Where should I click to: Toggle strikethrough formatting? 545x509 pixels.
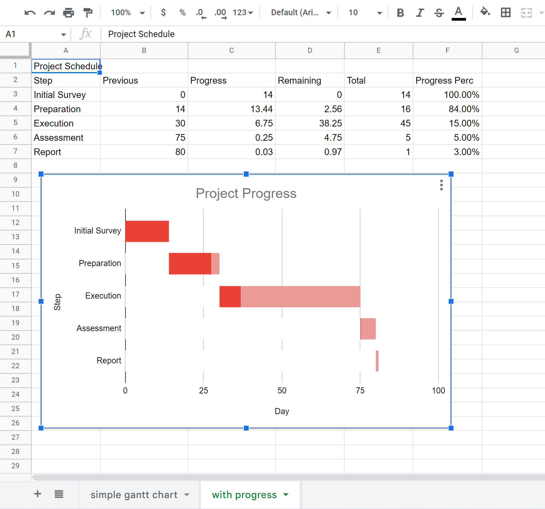[x=439, y=13]
